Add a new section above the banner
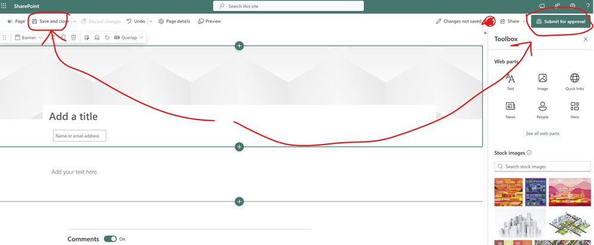 pos(239,46)
